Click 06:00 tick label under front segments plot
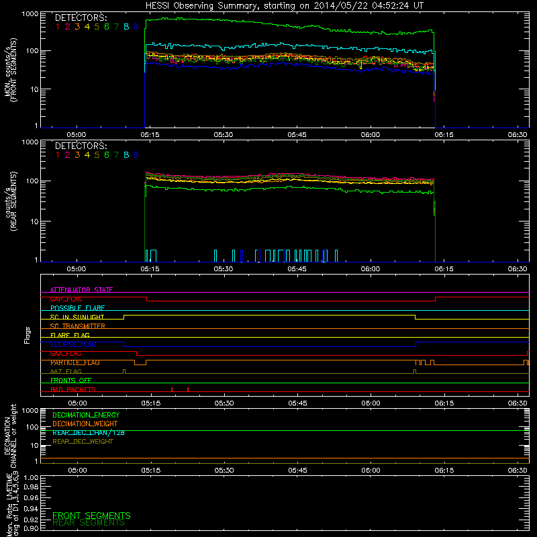The width and height of the screenshot is (537, 537). coord(371,135)
